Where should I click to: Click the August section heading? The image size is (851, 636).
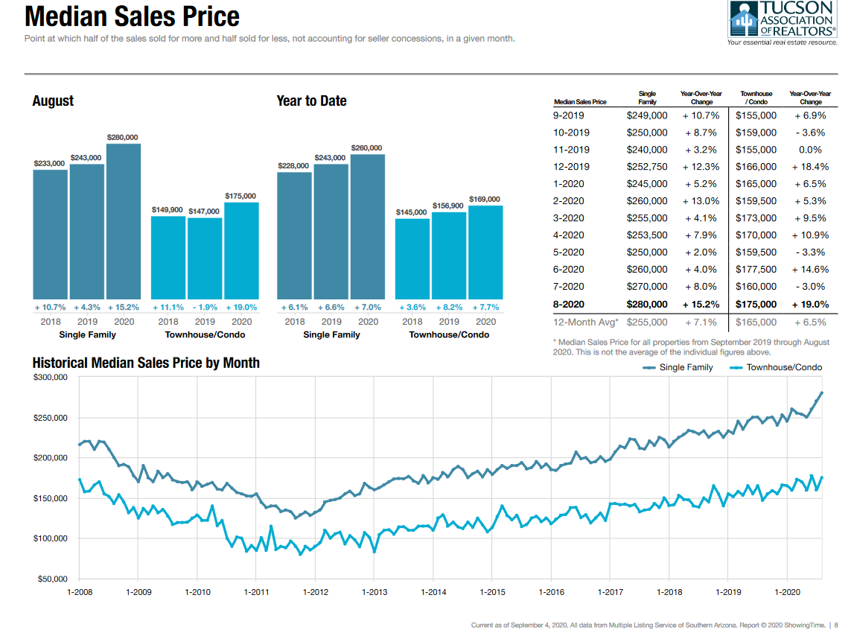pyautogui.click(x=53, y=101)
